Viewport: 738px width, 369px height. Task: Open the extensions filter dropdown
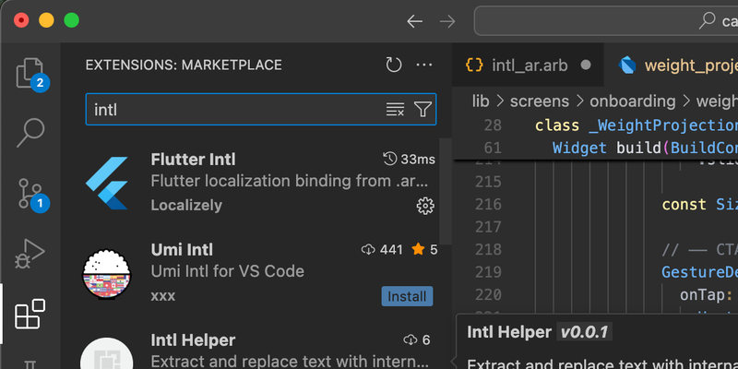(x=423, y=109)
